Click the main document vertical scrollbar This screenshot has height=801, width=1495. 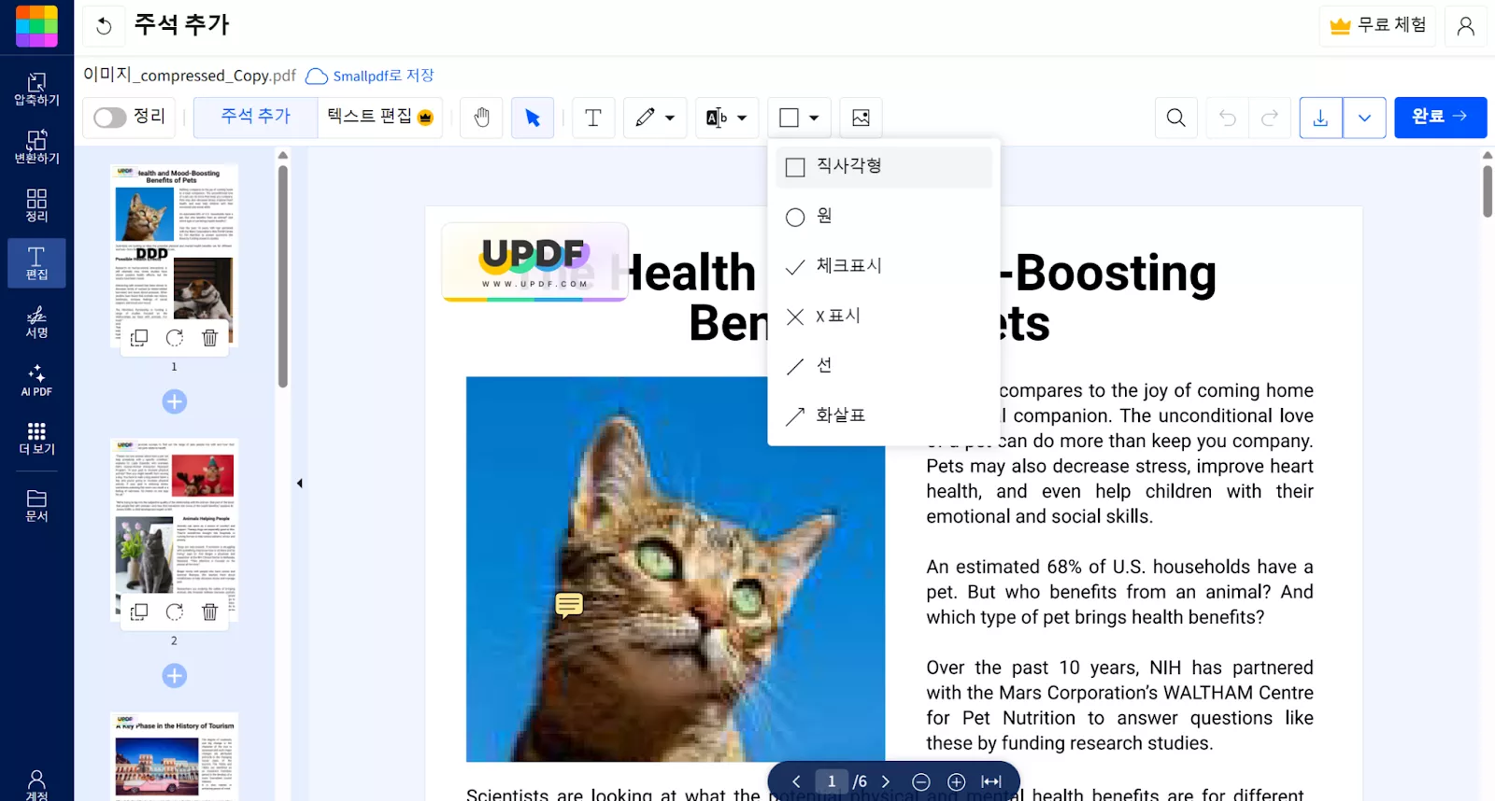[x=1487, y=190]
